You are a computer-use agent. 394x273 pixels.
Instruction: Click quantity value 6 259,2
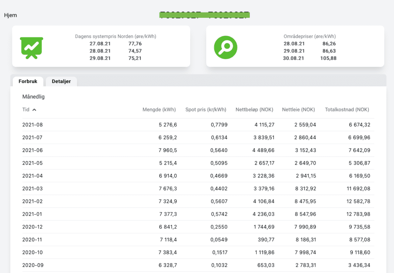(168, 138)
